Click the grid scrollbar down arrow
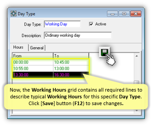The height and width of the screenshot is (126, 152). 137,111
